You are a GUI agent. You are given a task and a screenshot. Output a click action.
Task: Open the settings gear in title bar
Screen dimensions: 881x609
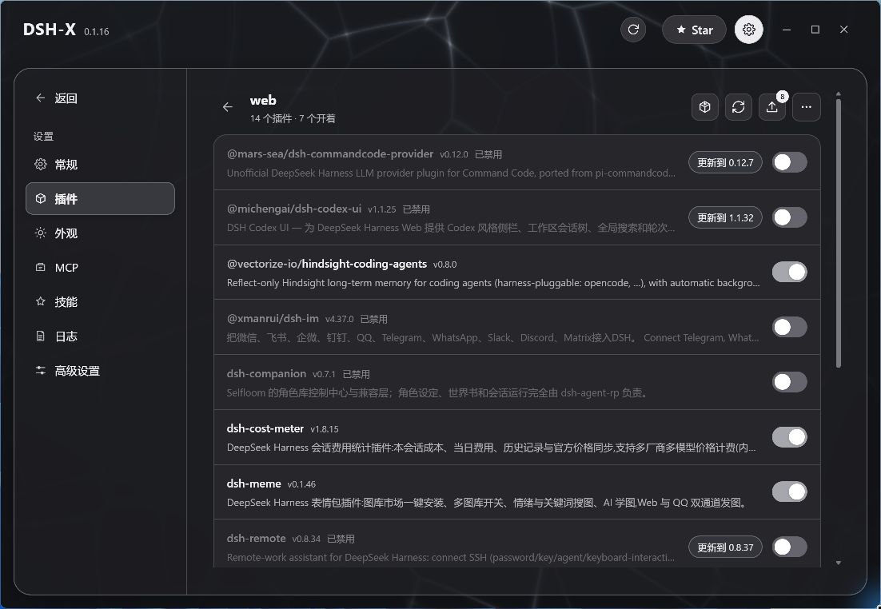pyautogui.click(x=749, y=30)
